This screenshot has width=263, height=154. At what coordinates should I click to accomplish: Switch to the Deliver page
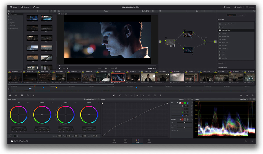pyautogui.click(x=149, y=141)
